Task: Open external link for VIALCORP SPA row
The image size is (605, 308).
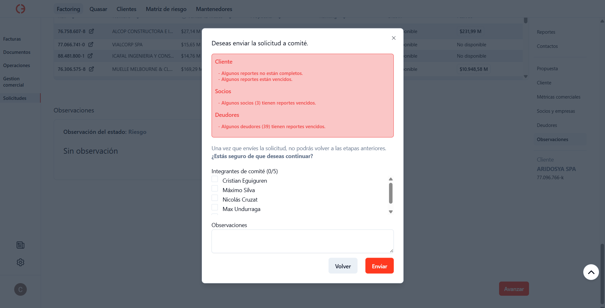Action: [x=91, y=44]
